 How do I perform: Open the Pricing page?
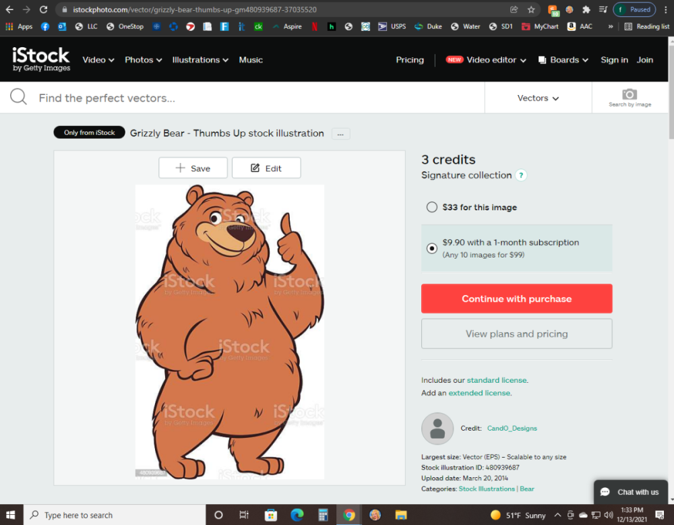(x=410, y=60)
